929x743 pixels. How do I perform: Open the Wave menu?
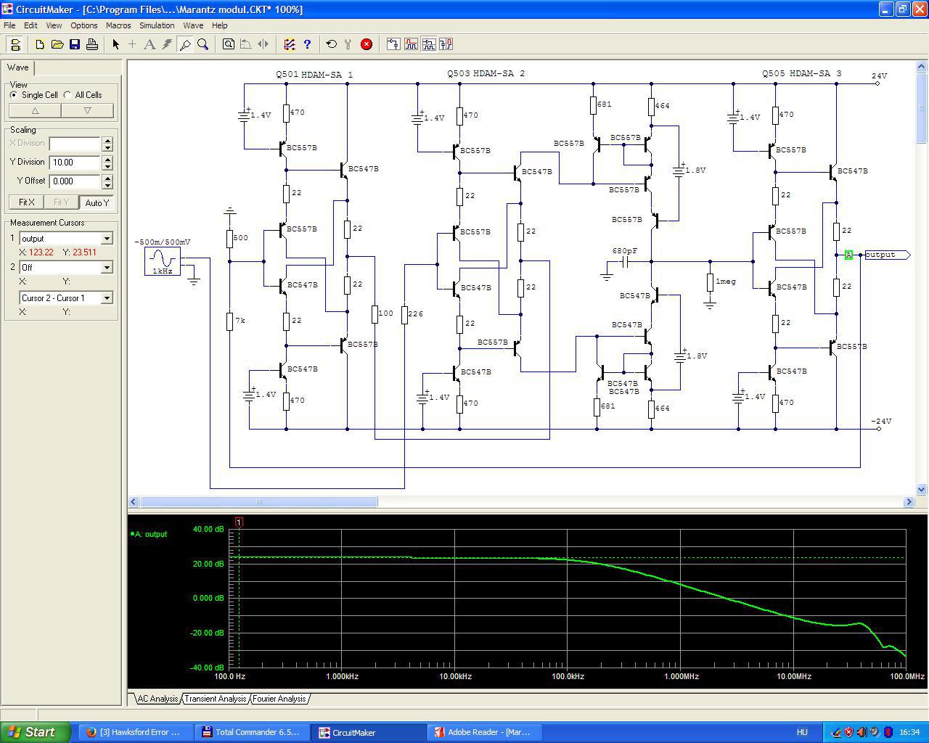pos(193,25)
